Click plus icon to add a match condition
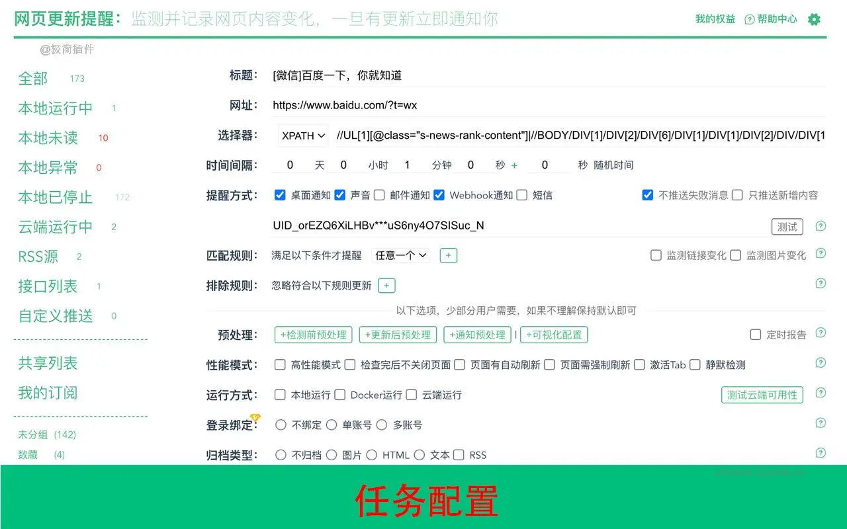This screenshot has width=847, height=529. pyautogui.click(x=448, y=255)
